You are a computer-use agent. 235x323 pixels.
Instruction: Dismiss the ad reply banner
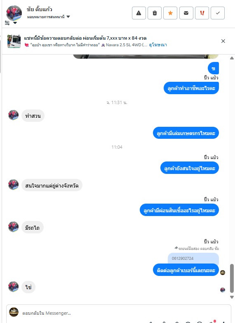pyautogui.click(x=223, y=41)
